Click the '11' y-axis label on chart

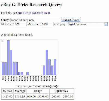click(x=2, y=41)
